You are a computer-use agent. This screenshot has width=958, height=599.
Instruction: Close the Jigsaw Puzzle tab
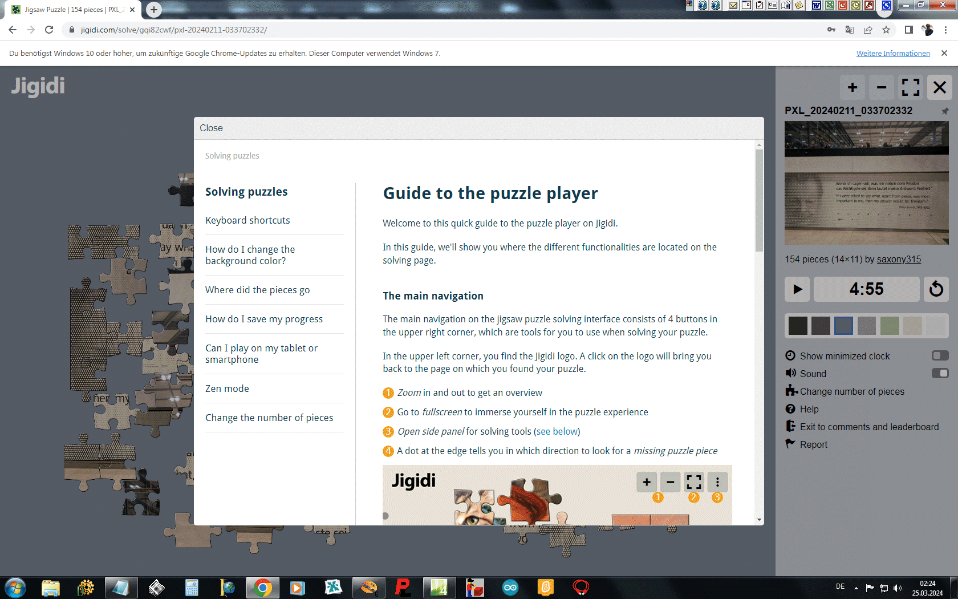[x=132, y=10]
